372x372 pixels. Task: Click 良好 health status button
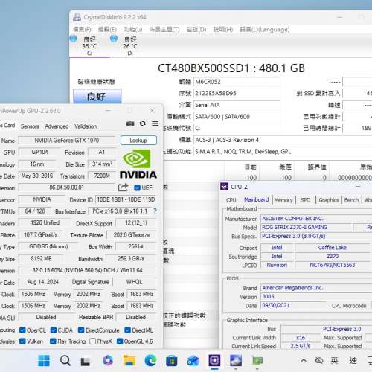(x=97, y=96)
